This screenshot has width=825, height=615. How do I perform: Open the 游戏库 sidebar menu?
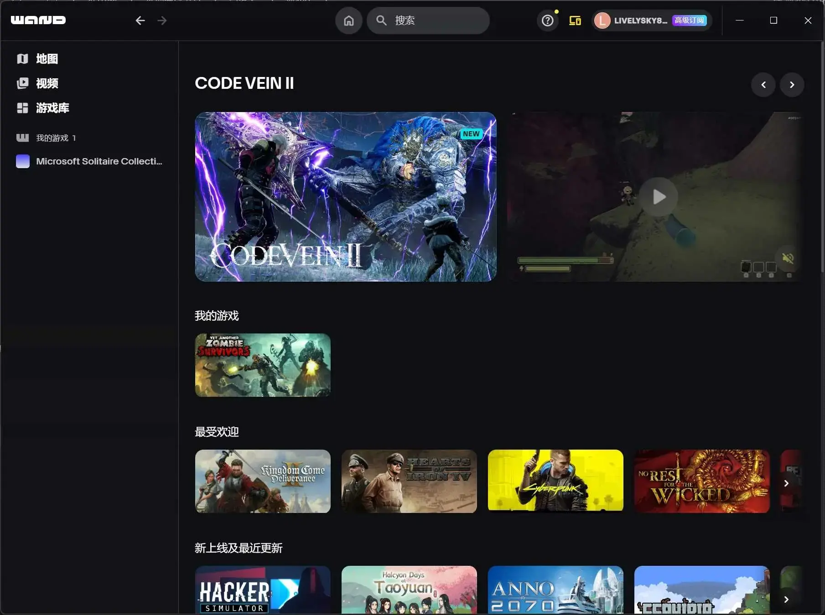(52, 108)
